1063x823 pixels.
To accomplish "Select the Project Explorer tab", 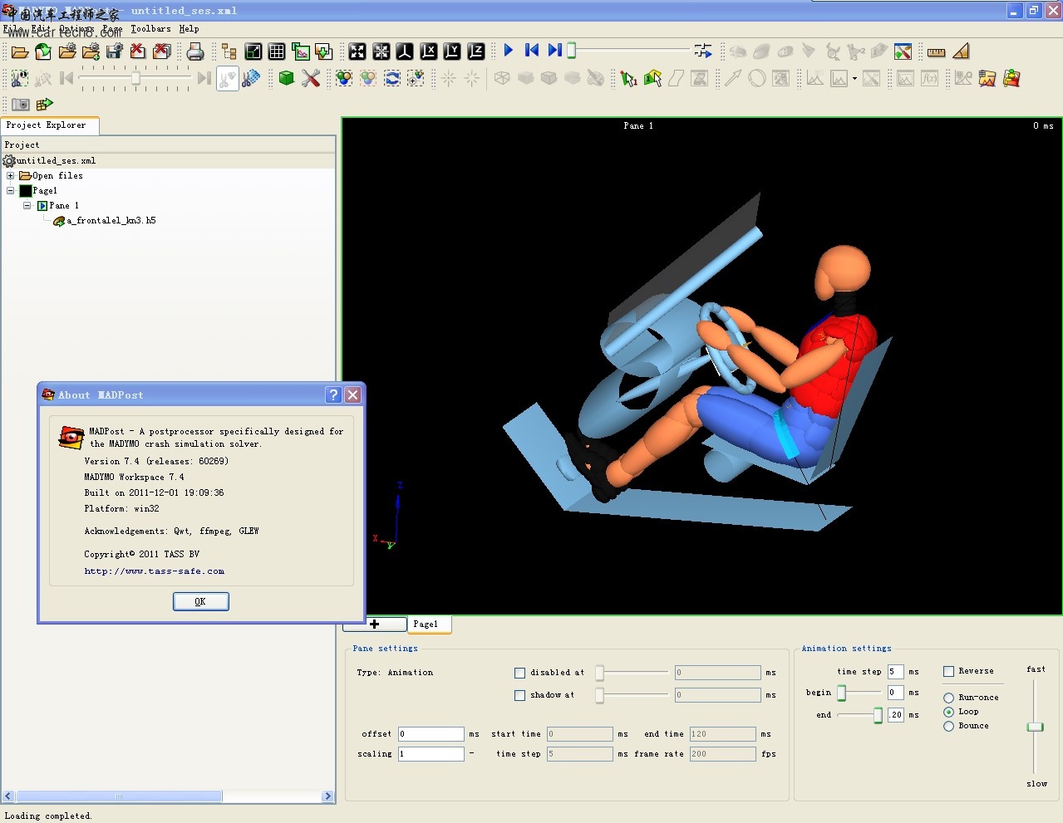I will [x=50, y=125].
